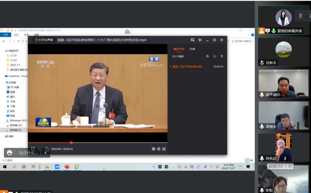Expand the File Explorer ribbon chevron
This screenshot has height=193, width=311.
point(248,35)
